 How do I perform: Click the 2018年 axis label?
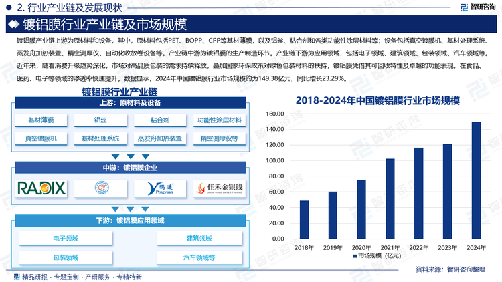(304, 248)
